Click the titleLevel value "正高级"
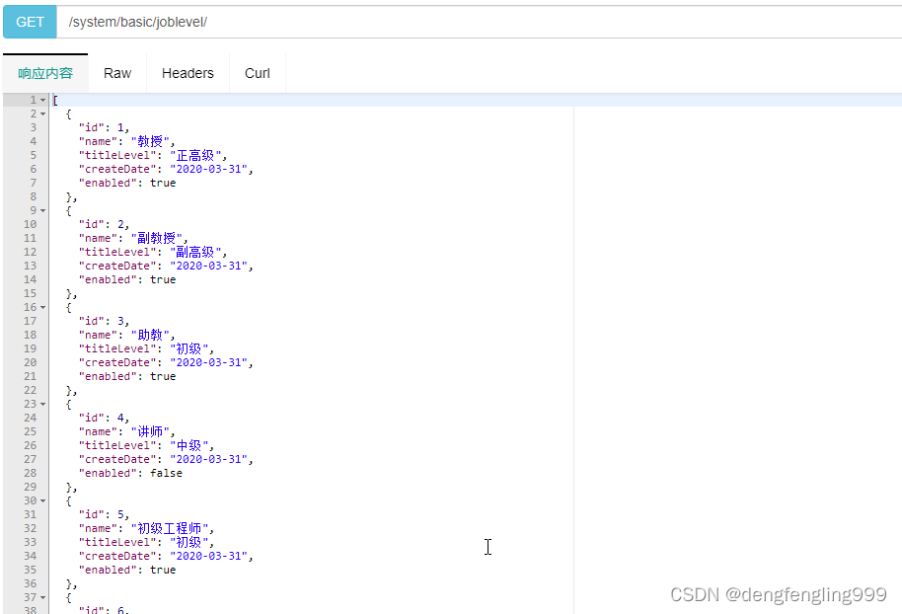The image size is (902, 614). point(195,155)
